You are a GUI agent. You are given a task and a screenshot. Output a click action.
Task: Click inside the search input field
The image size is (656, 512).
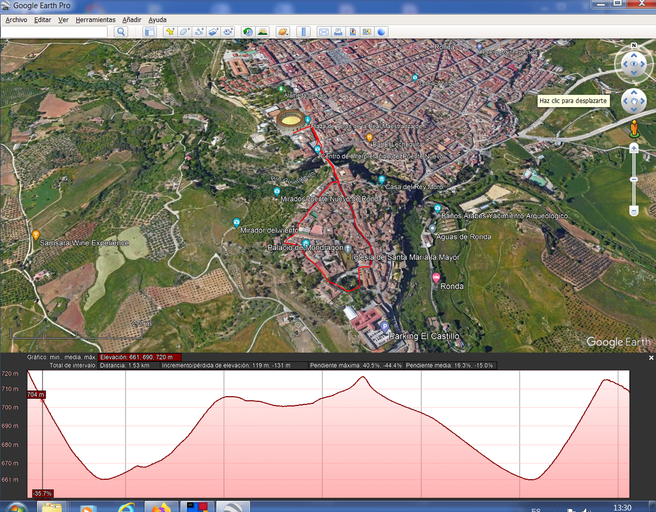pyautogui.click(x=54, y=32)
